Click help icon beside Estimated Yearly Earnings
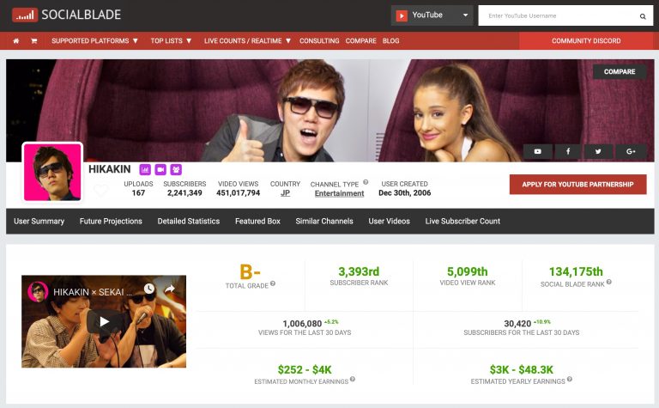This screenshot has width=659, height=408. [570, 379]
